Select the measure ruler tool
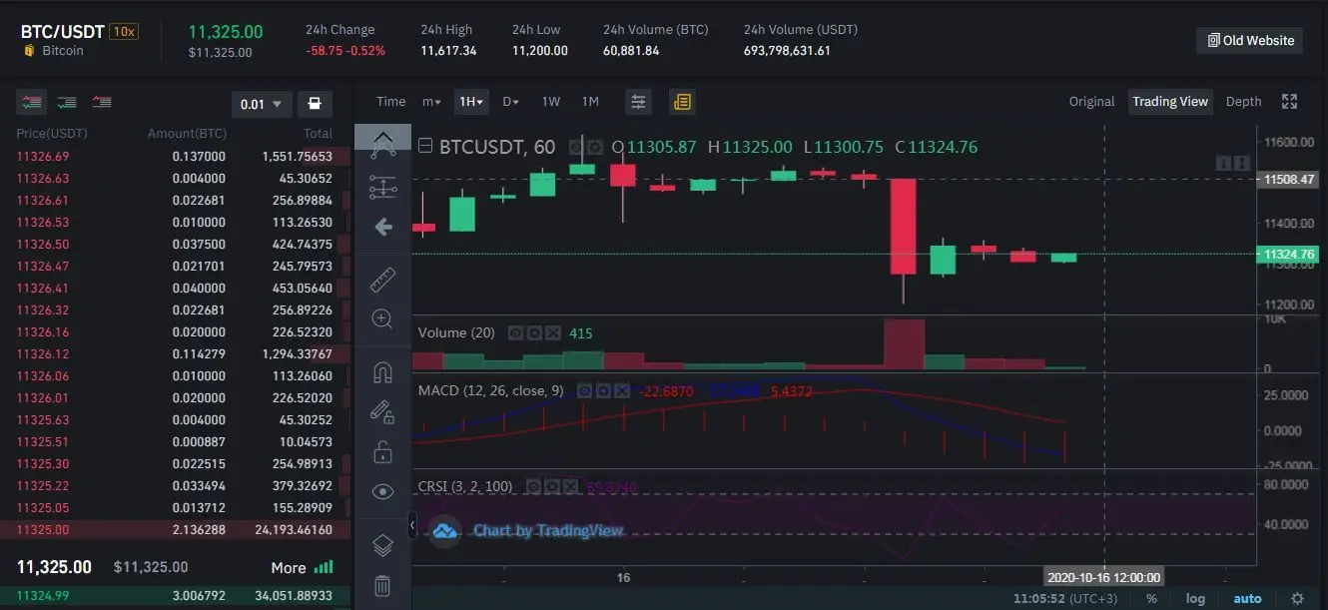The width and height of the screenshot is (1328, 610). (382, 280)
